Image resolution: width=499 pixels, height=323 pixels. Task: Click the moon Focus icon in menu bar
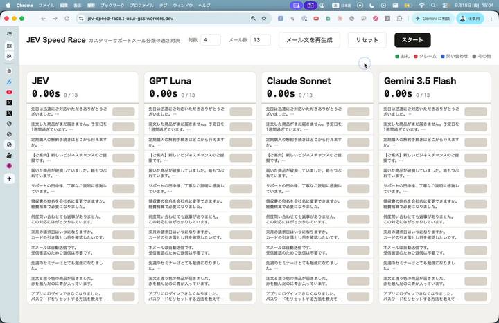coord(371,5)
